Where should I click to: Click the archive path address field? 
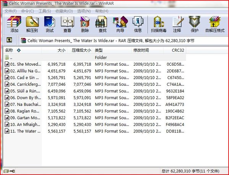[x=124, y=41]
